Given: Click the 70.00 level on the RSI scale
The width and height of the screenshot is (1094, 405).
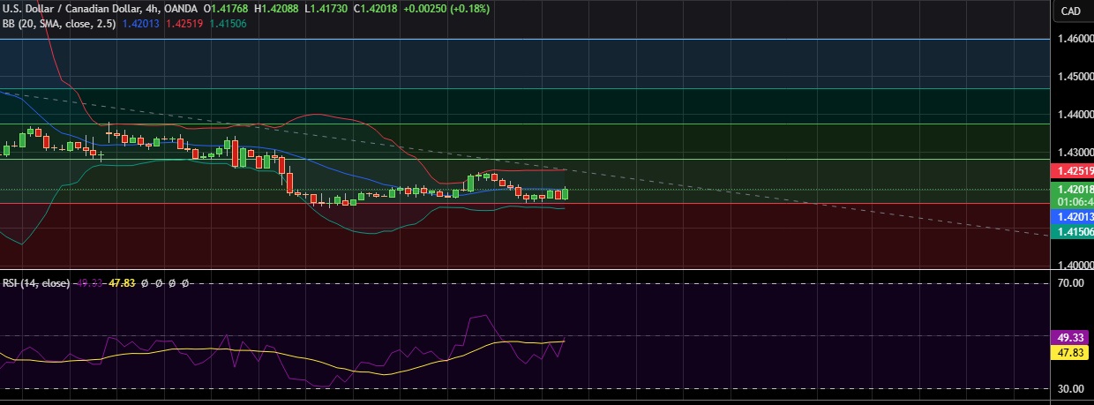Looking at the screenshot, I should [x=1071, y=283].
